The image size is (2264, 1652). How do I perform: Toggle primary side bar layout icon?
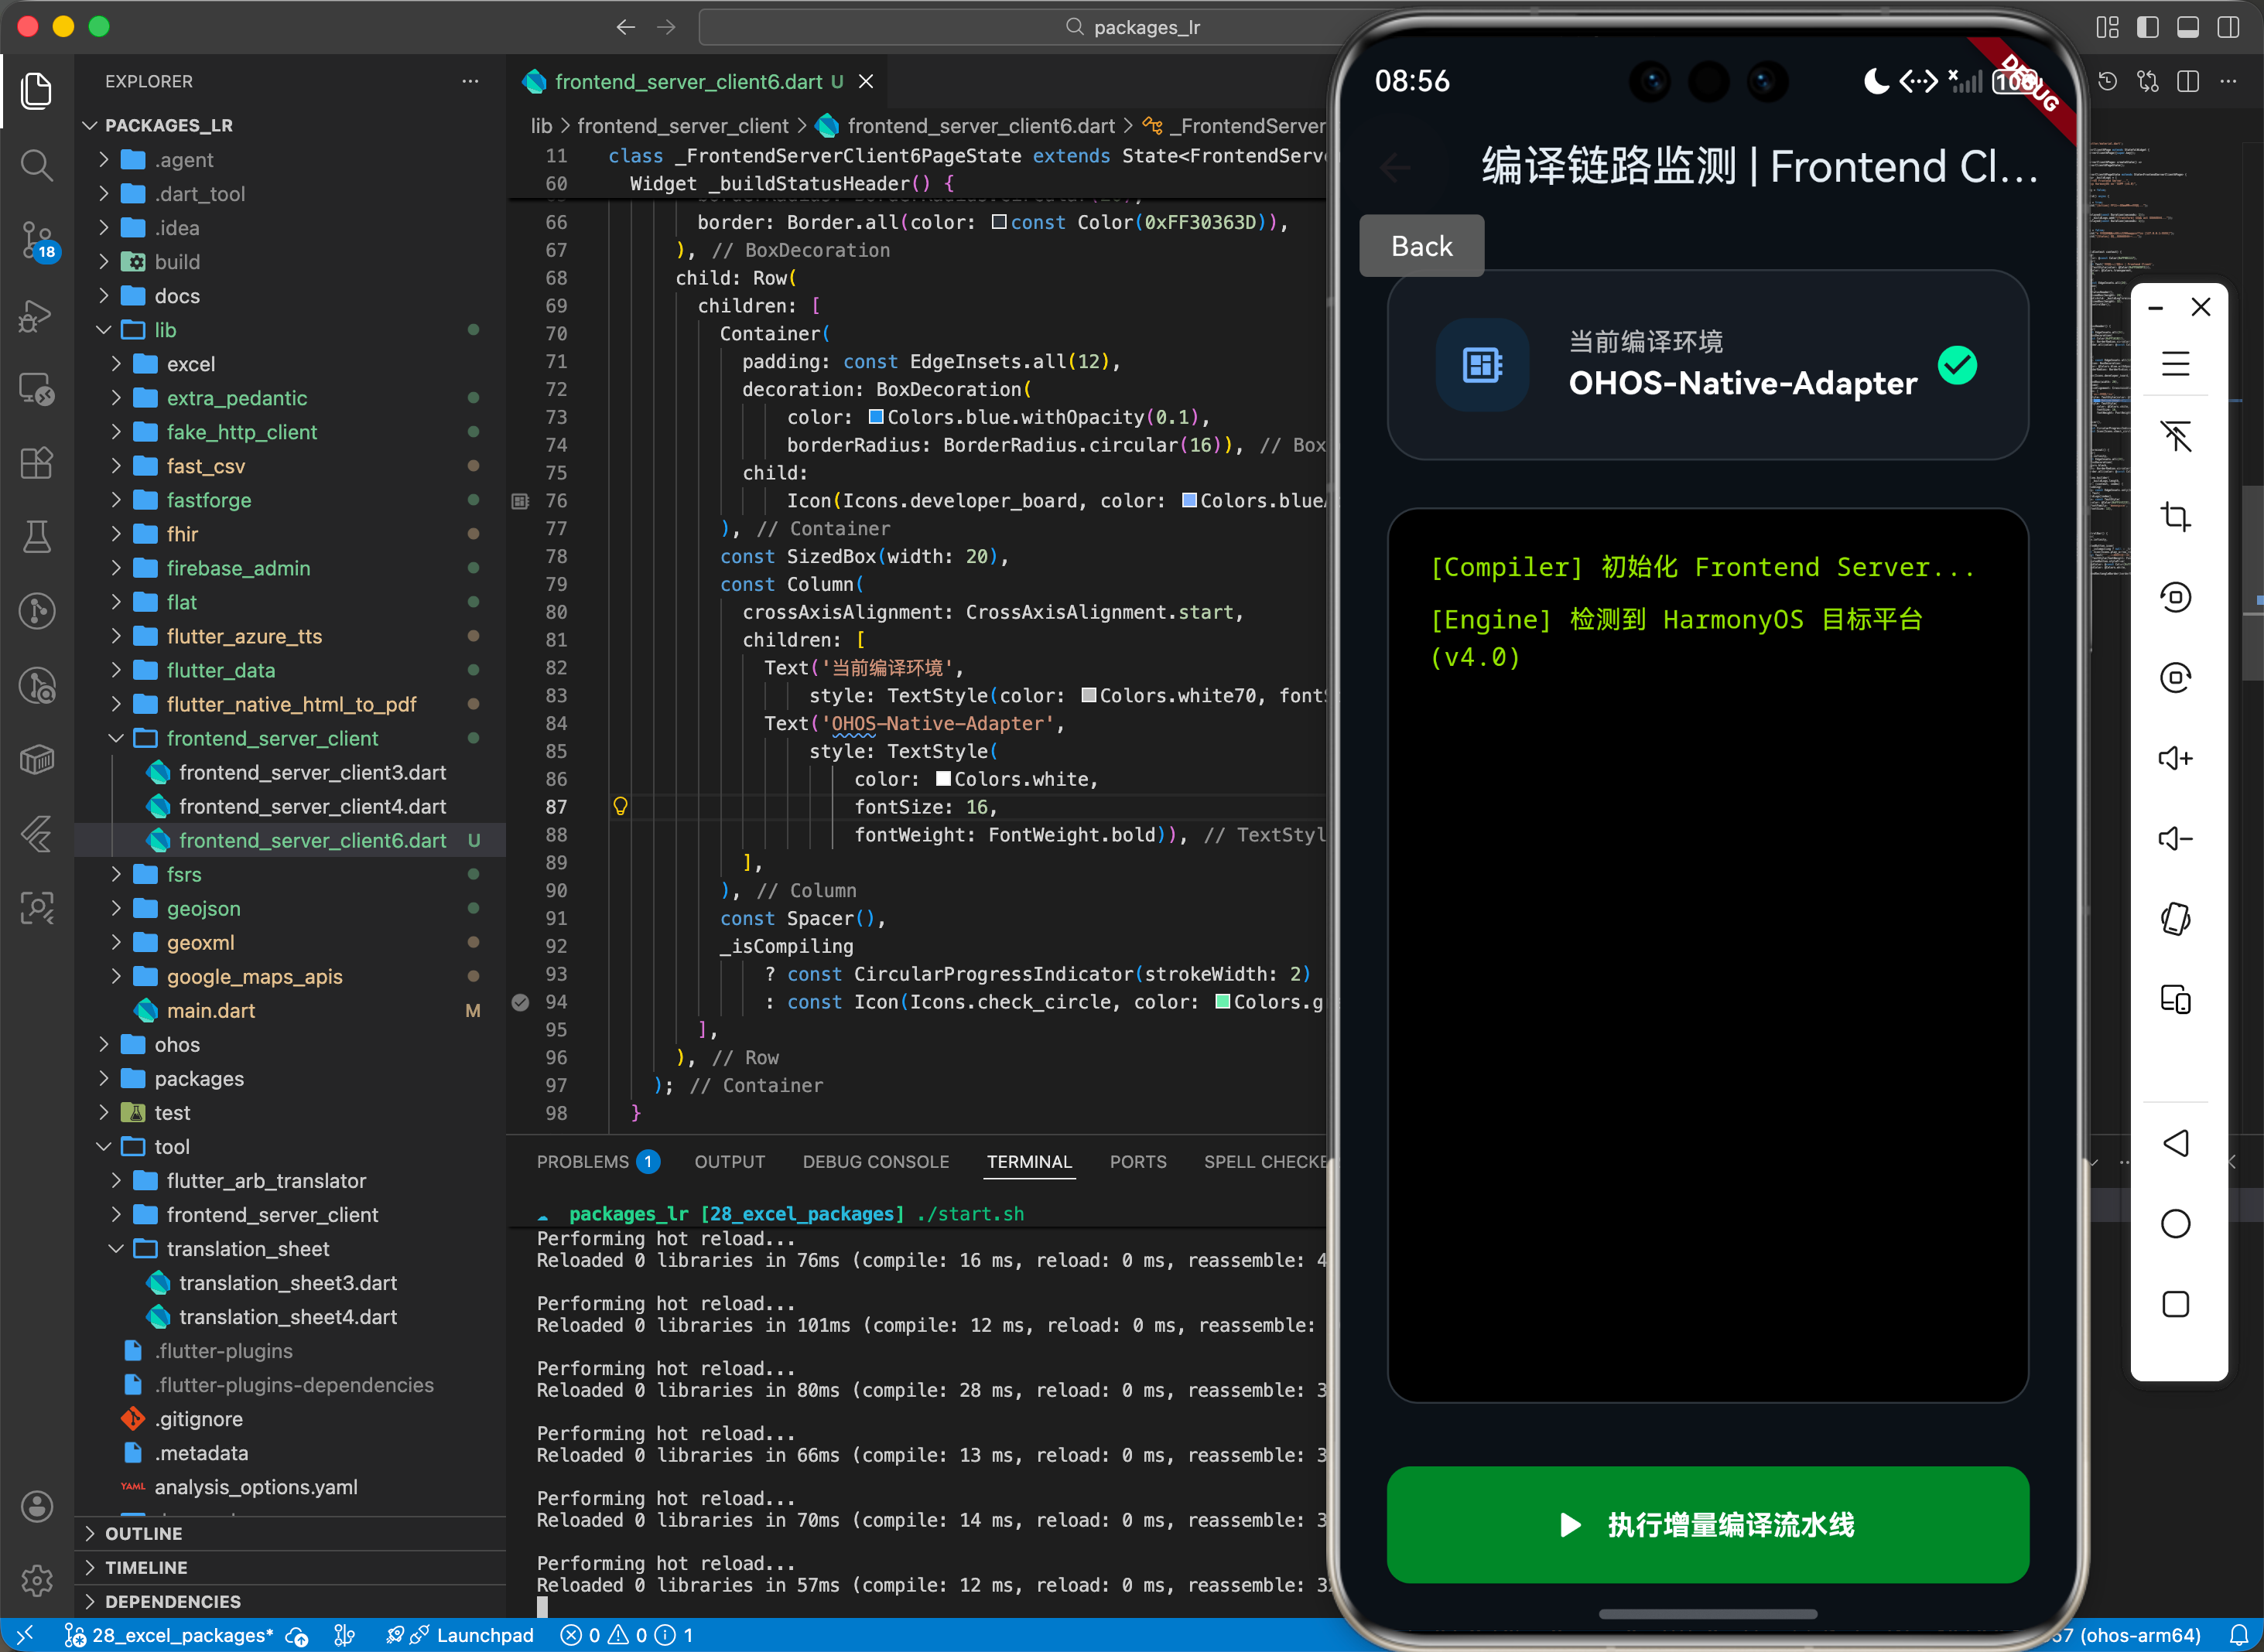[x=2147, y=27]
